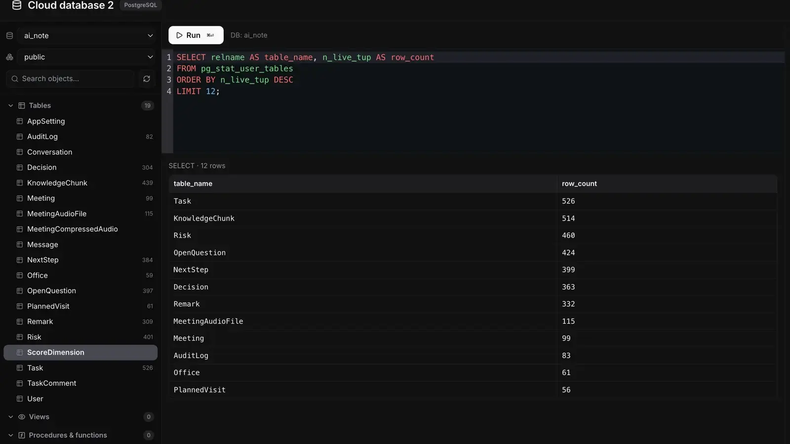This screenshot has height=444, width=790.
Task: Click the DB: ai_note label
Action: click(x=249, y=36)
